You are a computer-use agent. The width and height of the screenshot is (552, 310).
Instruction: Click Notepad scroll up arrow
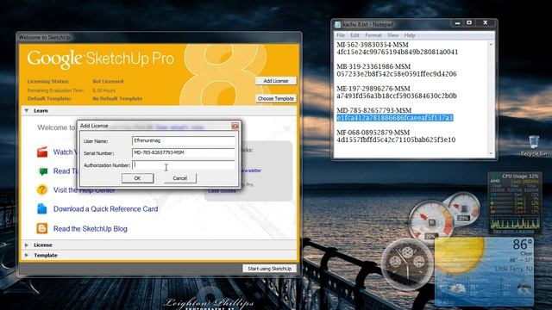pyautogui.click(x=491, y=45)
